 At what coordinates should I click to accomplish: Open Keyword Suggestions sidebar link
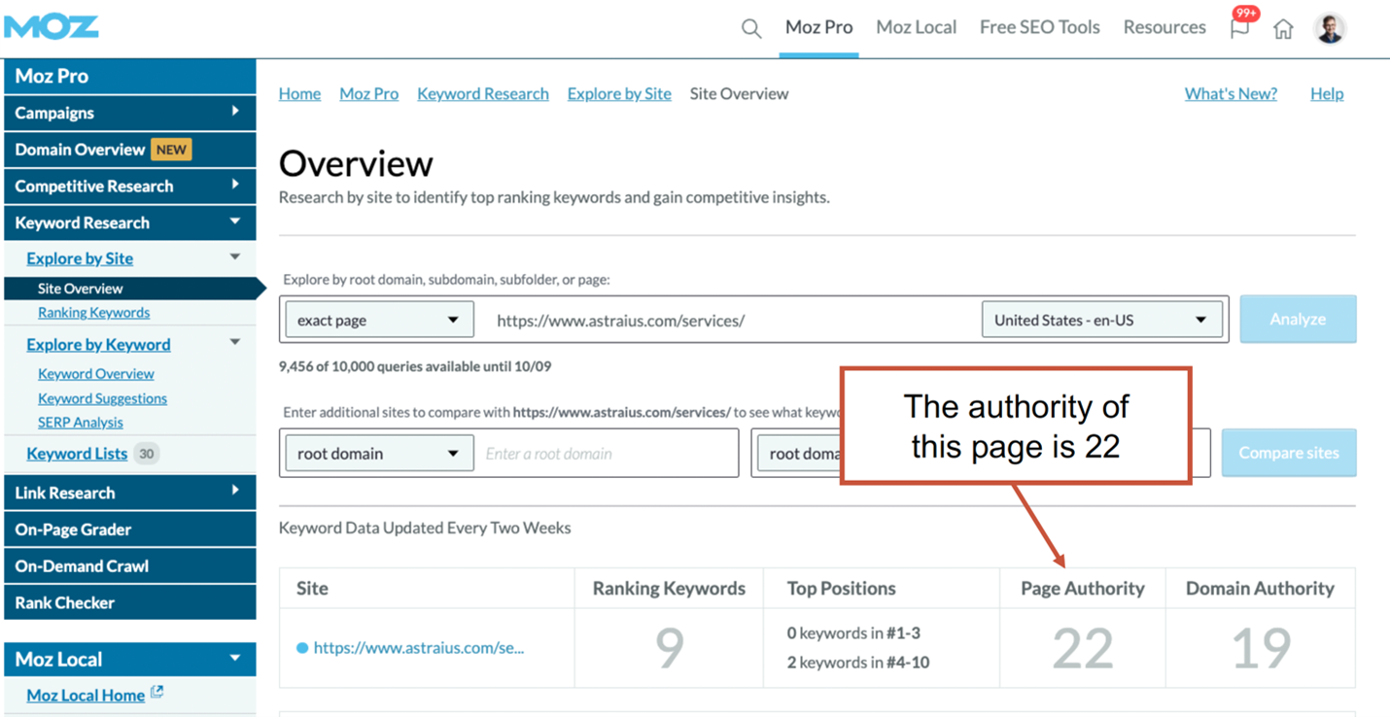click(102, 398)
